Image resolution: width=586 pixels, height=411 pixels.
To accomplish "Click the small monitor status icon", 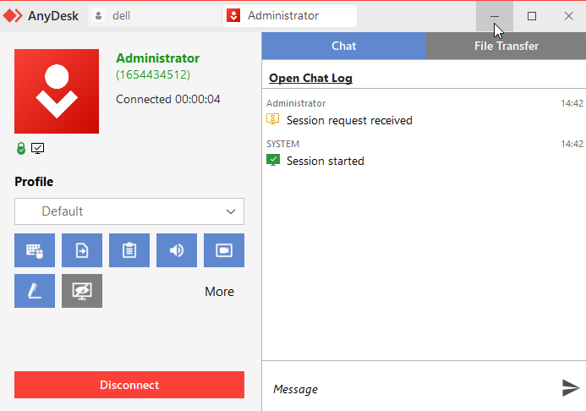I will pos(38,148).
